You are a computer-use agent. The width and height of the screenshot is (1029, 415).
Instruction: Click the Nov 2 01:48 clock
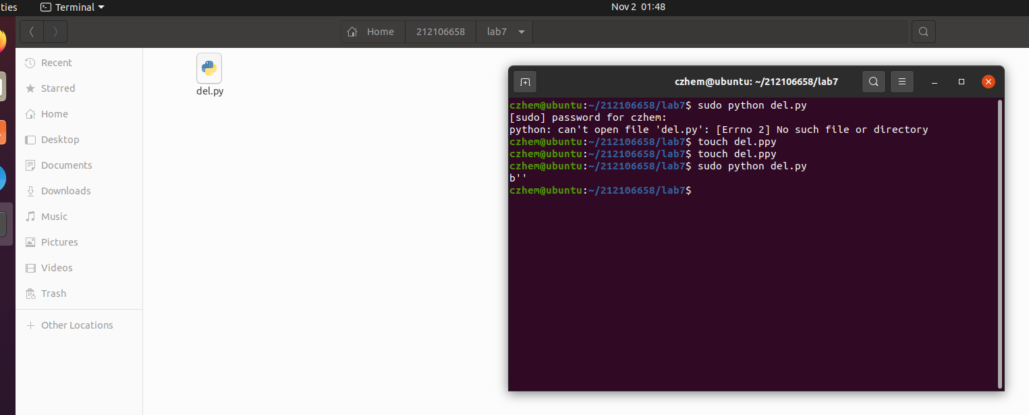point(638,7)
